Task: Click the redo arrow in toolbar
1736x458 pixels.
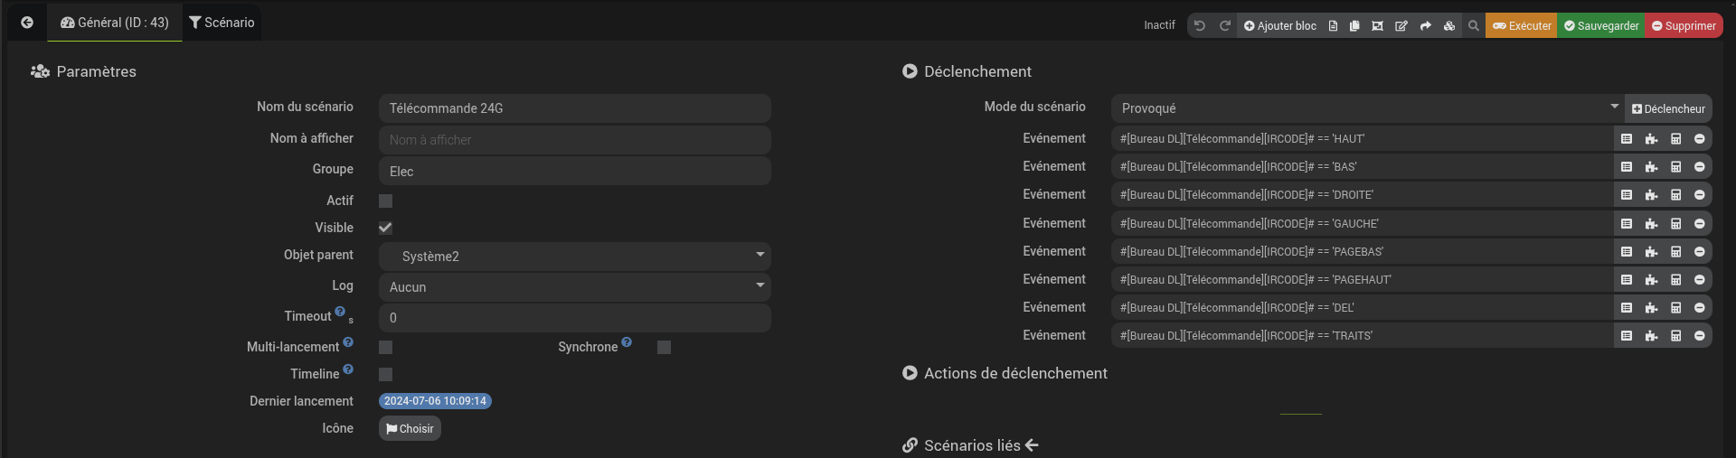Action: 1225,26
